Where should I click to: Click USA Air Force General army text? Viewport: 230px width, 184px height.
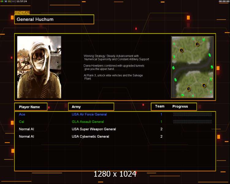89,114
